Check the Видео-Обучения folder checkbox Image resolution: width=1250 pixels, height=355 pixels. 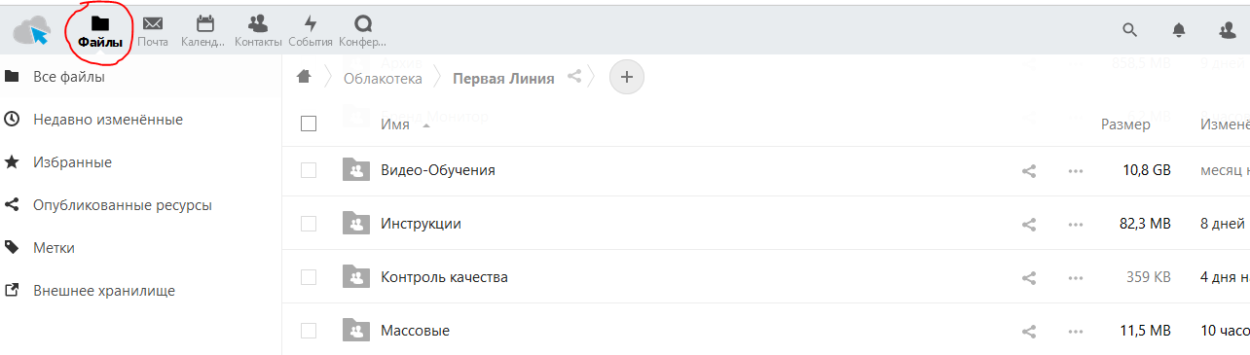309,170
